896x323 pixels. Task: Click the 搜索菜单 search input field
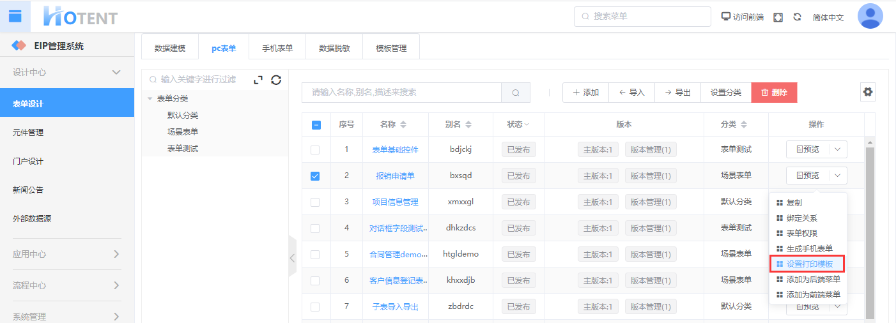(642, 17)
